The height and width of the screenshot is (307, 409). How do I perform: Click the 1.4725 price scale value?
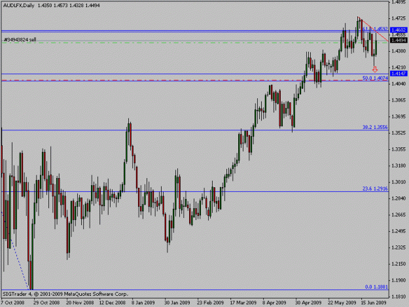point(399,18)
